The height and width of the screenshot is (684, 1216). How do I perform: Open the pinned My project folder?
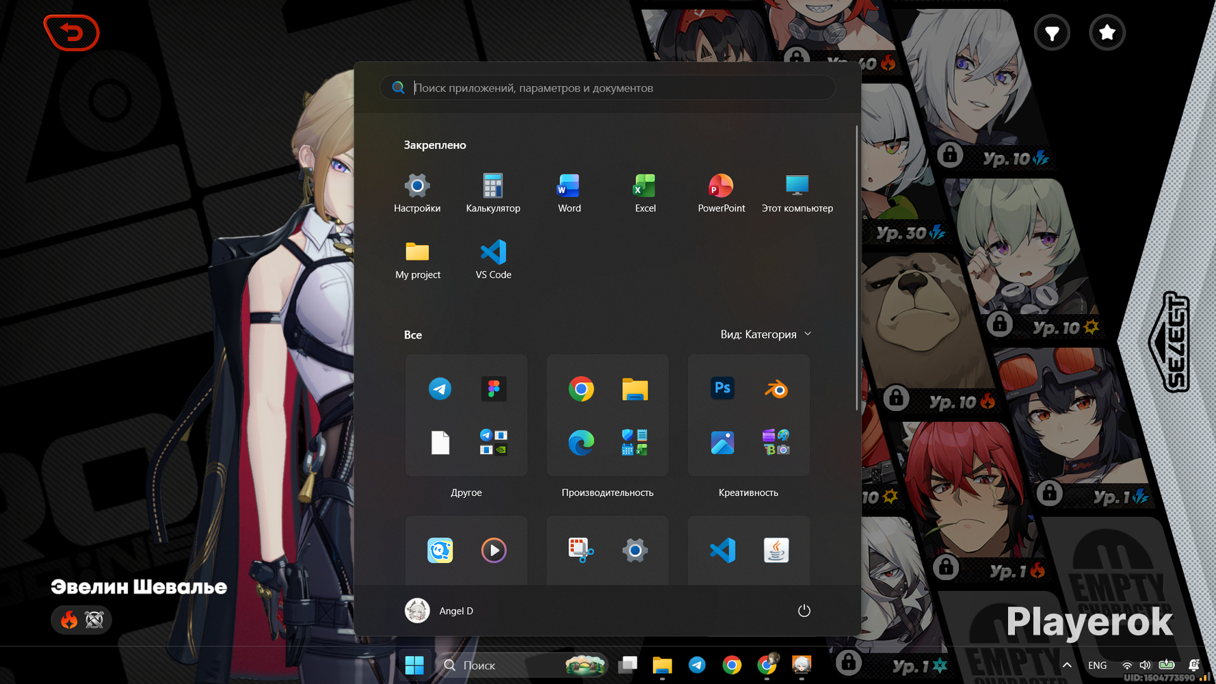(x=417, y=260)
